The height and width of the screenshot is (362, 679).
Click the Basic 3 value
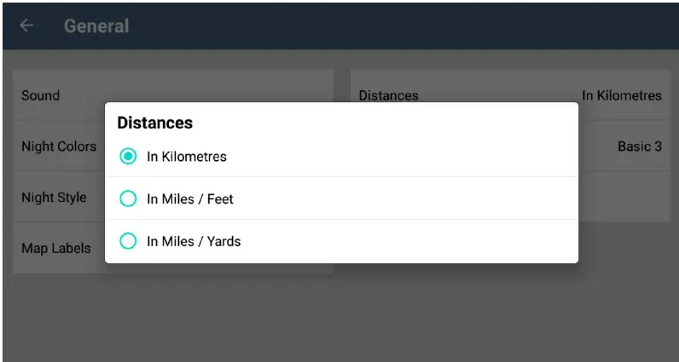coord(639,147)
